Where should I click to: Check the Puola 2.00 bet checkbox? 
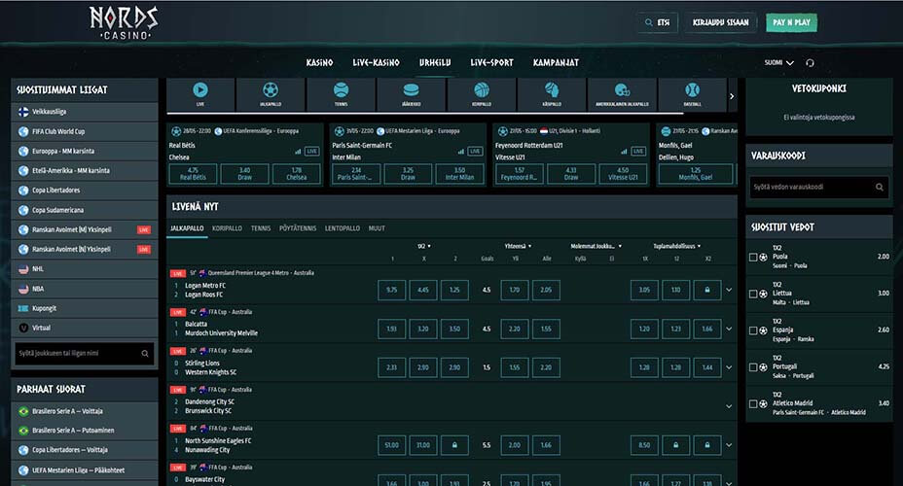coord(753,257)
